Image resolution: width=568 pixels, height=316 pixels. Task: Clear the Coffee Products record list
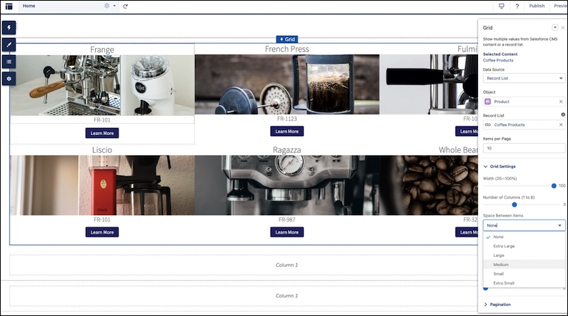coord(561,124)
